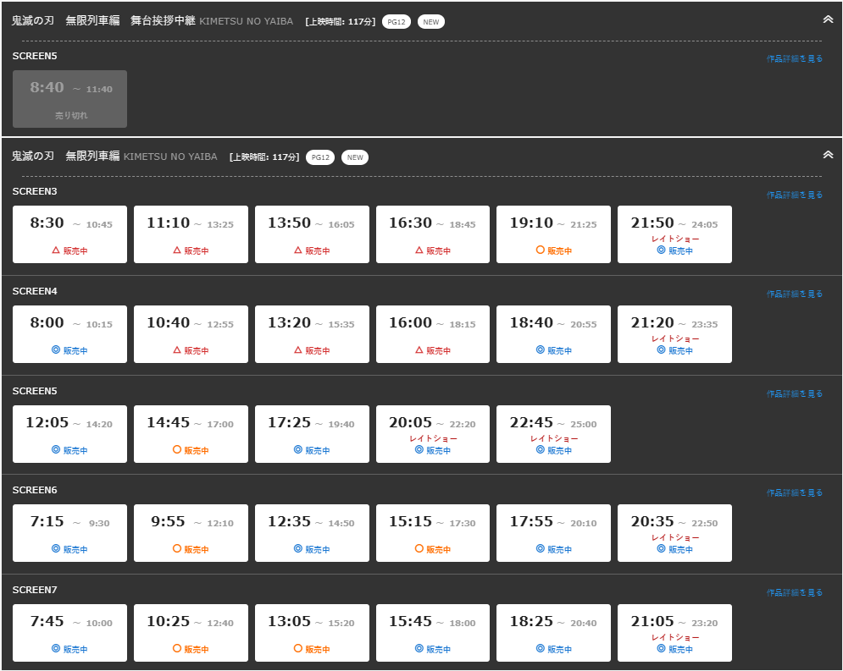Select the 13:50 ~ 16:05 showtime

point(312,234)
